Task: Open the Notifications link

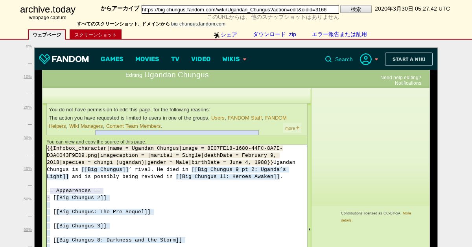Action: pyautogui.click(x=408, y=83)
